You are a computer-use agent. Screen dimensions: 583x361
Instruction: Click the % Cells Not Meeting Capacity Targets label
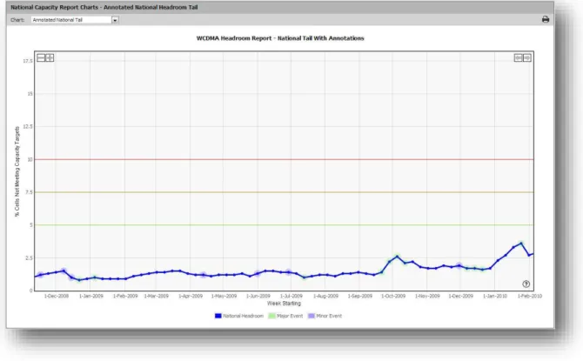point(17,171)
